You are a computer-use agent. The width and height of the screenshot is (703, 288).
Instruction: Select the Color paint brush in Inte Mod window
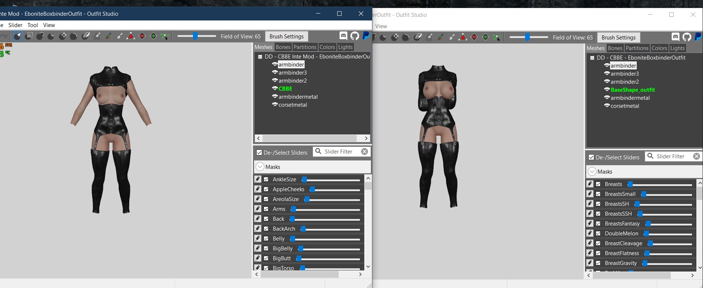pos(108,36)
